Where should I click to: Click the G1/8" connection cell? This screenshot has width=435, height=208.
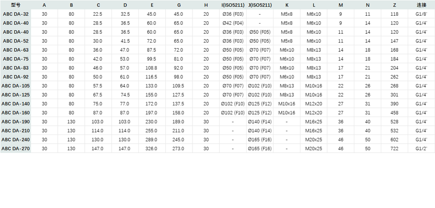421,14
